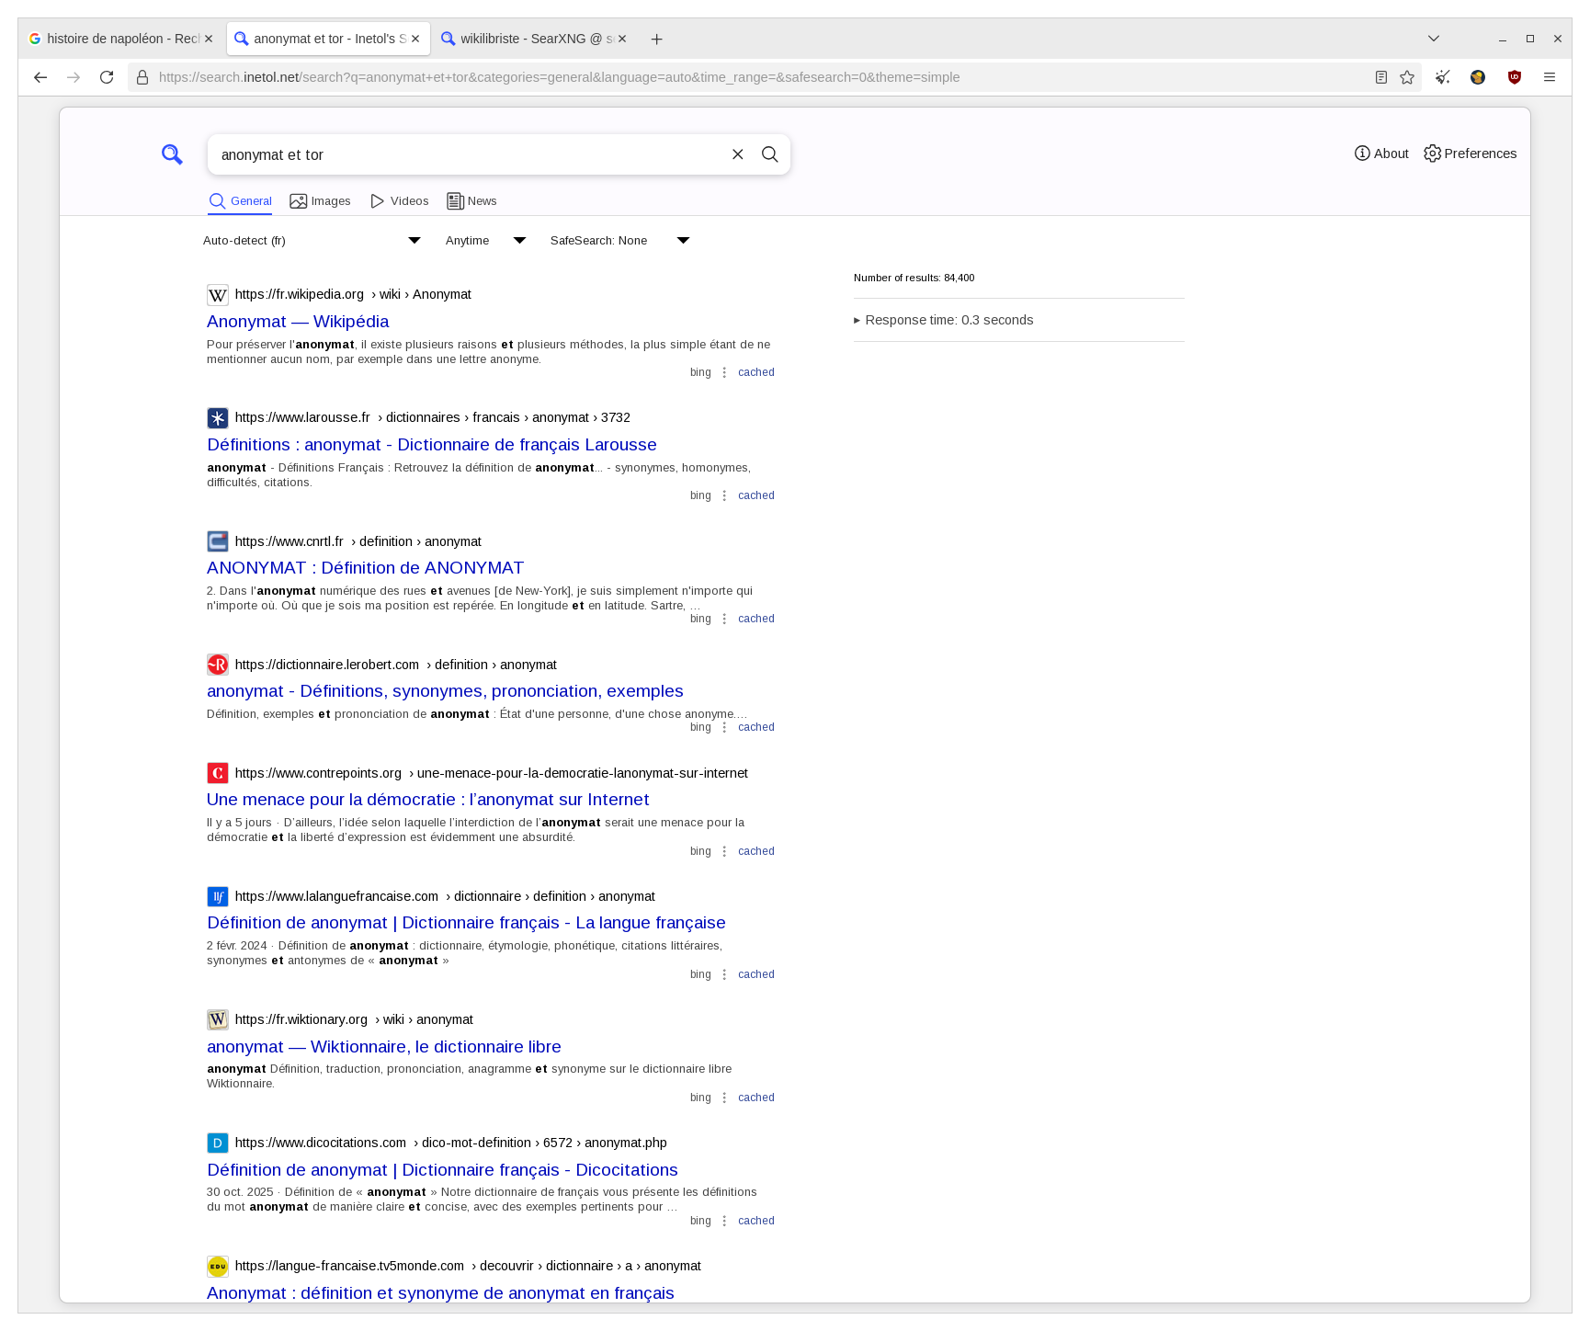Click the info icon next to About
This screenshot has height=1331, width=1590.
pos(1362,154)
